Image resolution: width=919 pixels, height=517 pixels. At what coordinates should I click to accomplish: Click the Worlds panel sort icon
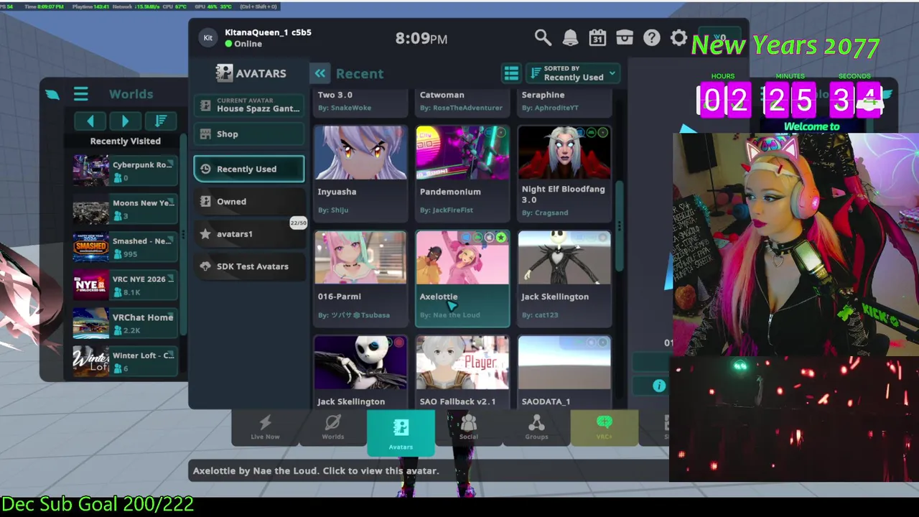click(161, 121)
